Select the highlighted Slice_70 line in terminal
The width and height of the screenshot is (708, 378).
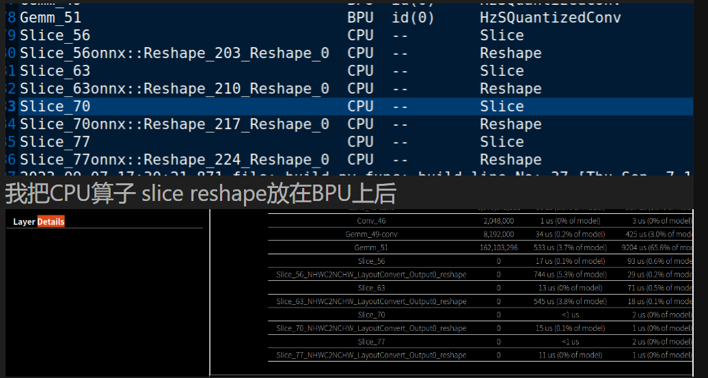pos(55,107)
